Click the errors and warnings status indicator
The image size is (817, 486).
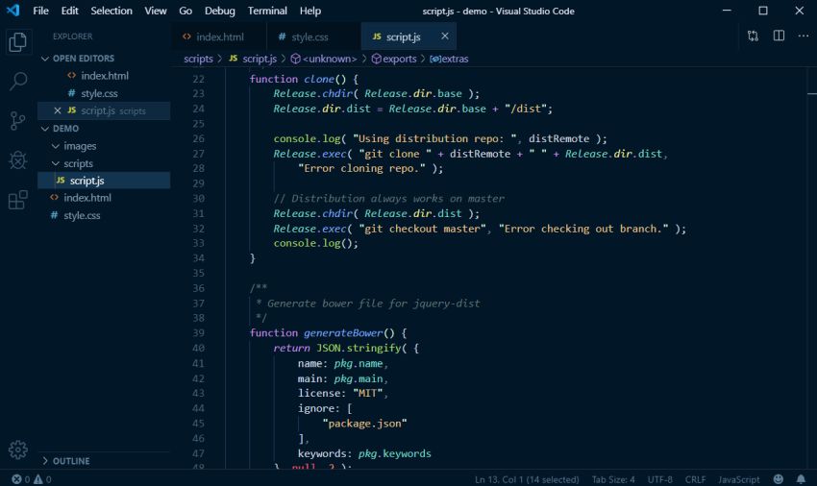point(32,478)
